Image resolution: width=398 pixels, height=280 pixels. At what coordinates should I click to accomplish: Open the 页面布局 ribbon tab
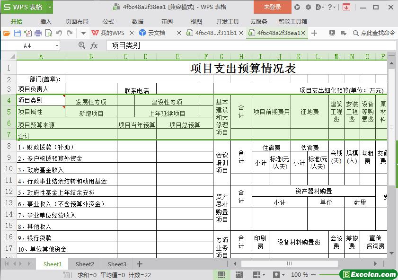coord(77,22)
